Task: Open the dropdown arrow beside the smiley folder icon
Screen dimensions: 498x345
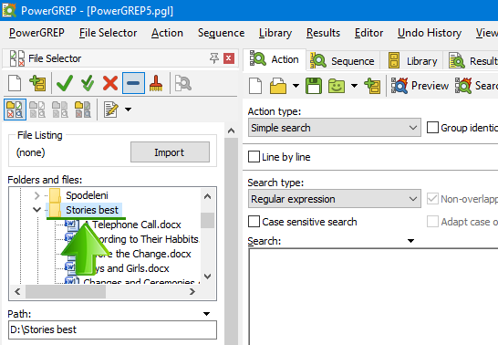Action: point(354,86)
